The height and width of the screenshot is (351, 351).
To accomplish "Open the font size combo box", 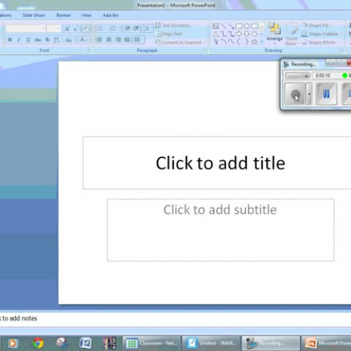I will [x=53, y=29].
